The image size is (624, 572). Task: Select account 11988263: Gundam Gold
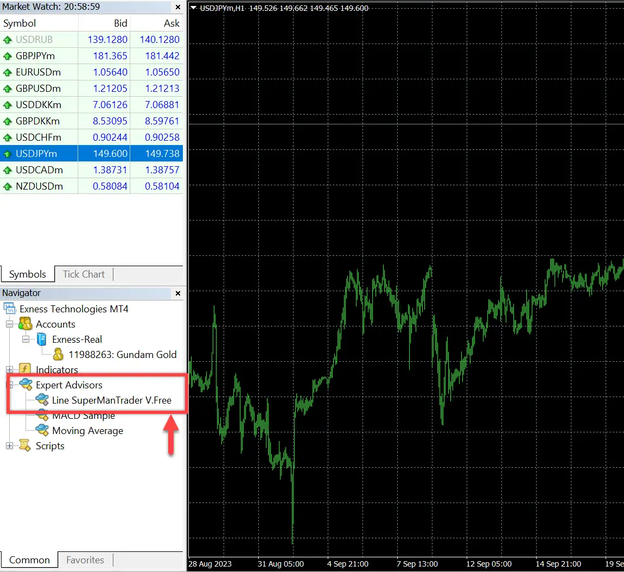[122, 355]
